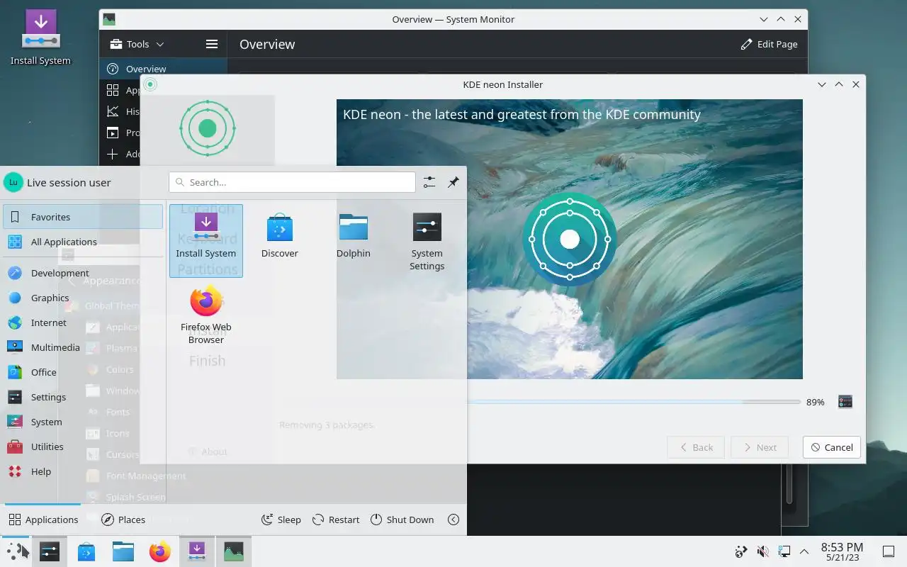Switch to the Applications tab
The image size is (907, 567).
click(x=43, y=520)
